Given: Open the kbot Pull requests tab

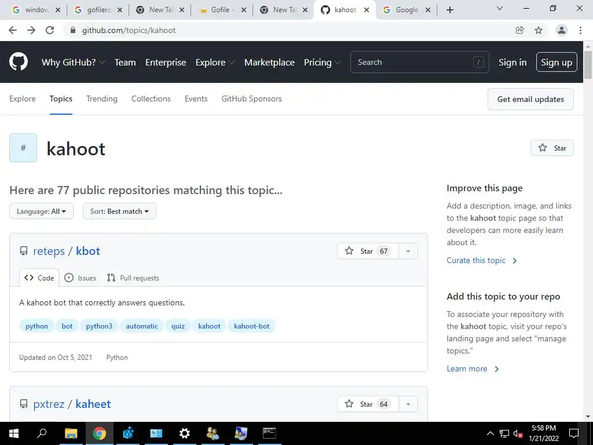Looking at the screenshot, I should 133,278.
